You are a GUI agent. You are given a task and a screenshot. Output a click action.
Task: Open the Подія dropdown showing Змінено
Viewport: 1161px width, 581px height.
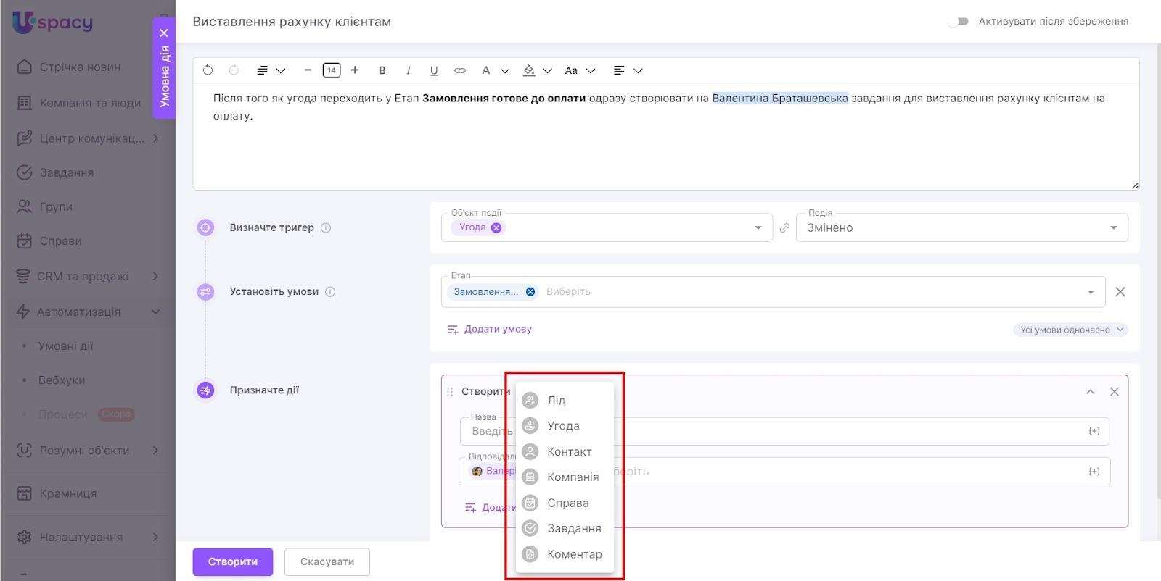961,227
